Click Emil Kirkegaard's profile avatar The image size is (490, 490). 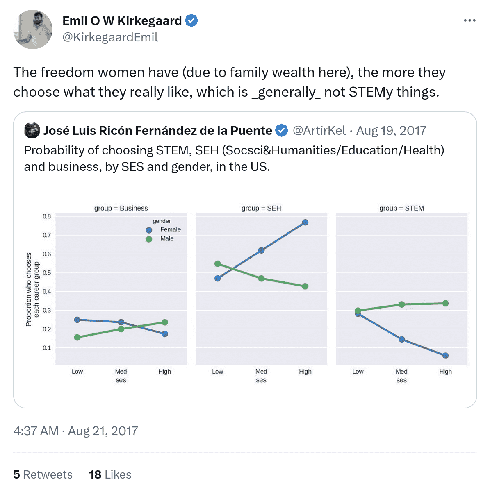click(x=33, y=29)
